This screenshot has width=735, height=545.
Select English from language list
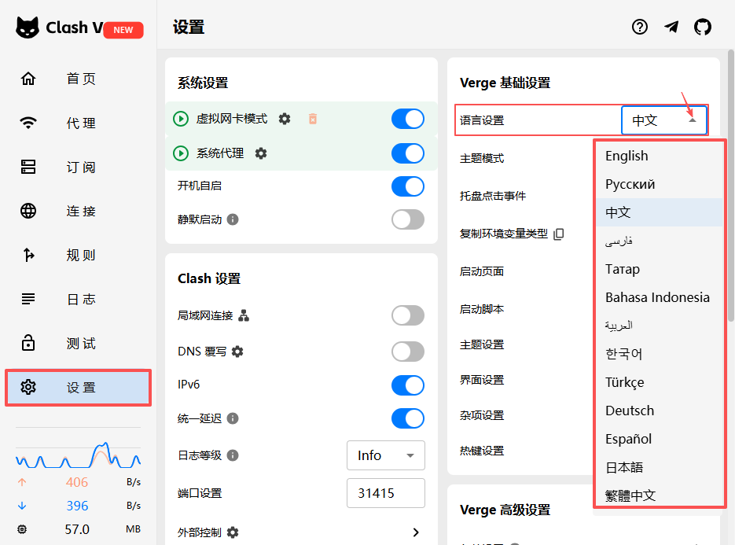660,156
